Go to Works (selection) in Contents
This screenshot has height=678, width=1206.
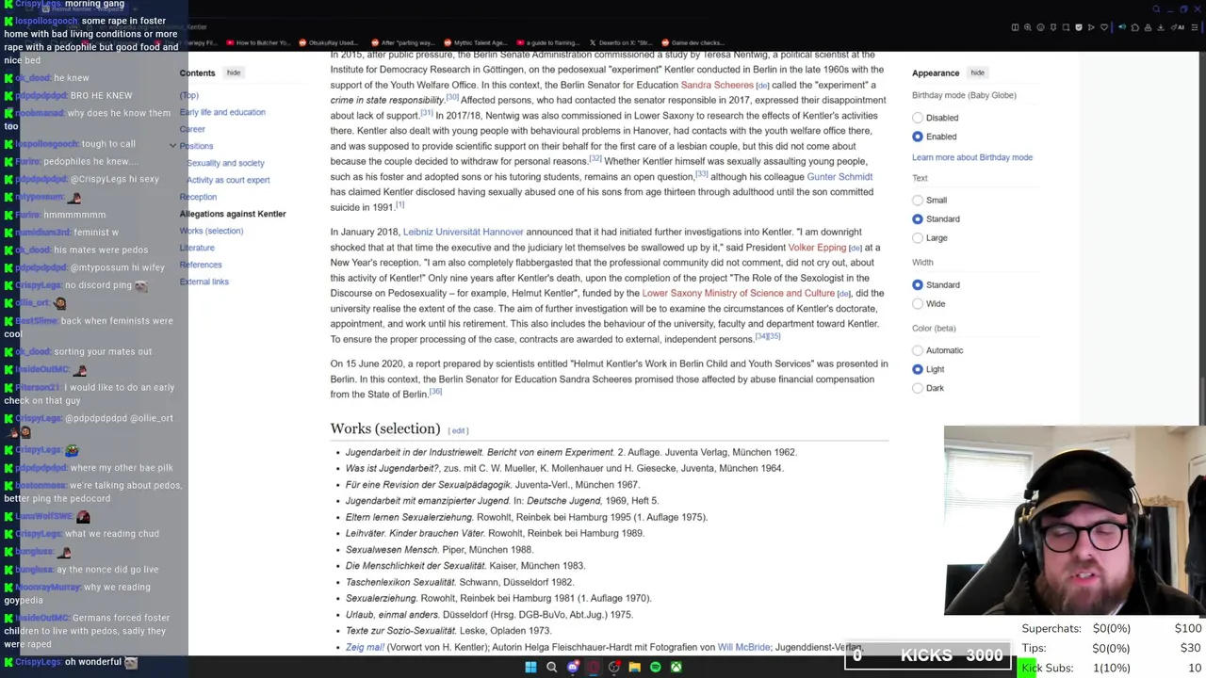click(211, 231)
